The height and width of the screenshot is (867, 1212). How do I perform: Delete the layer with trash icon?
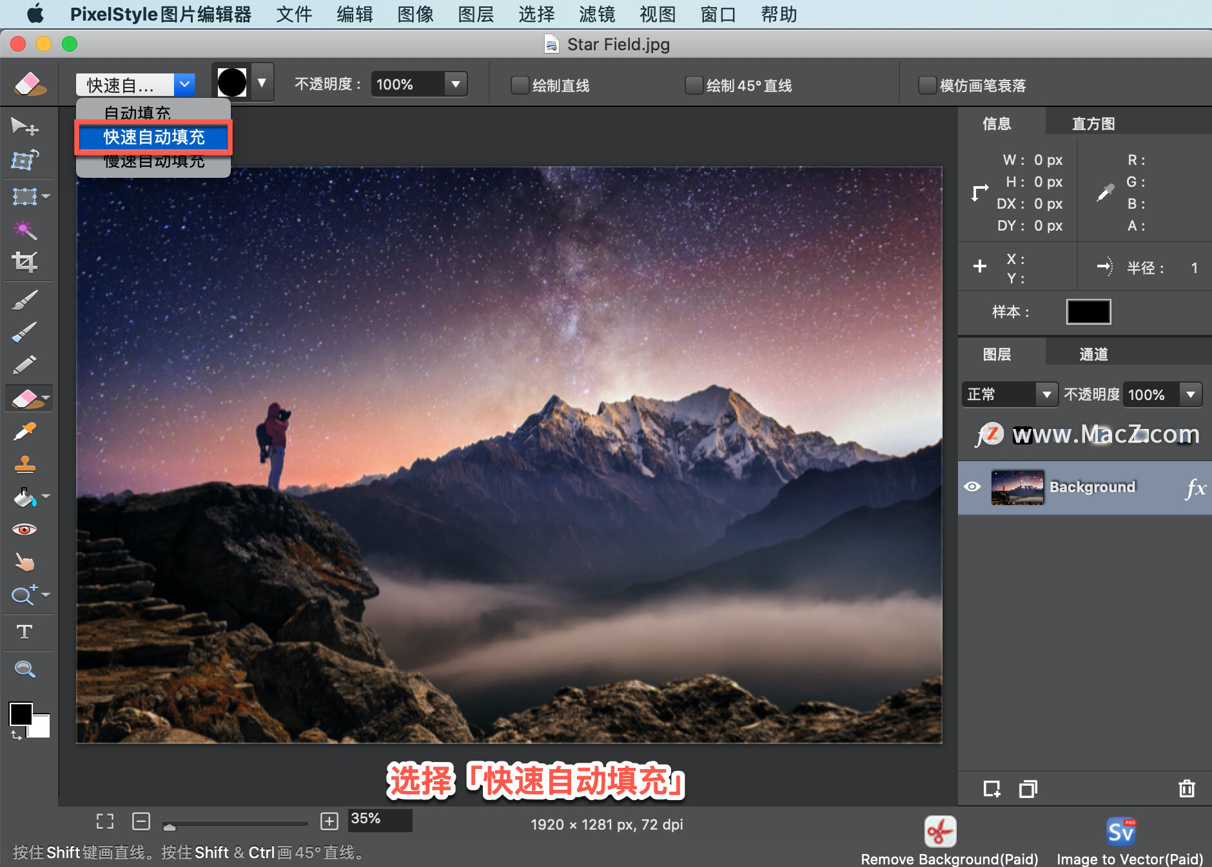coord(1187,788)
